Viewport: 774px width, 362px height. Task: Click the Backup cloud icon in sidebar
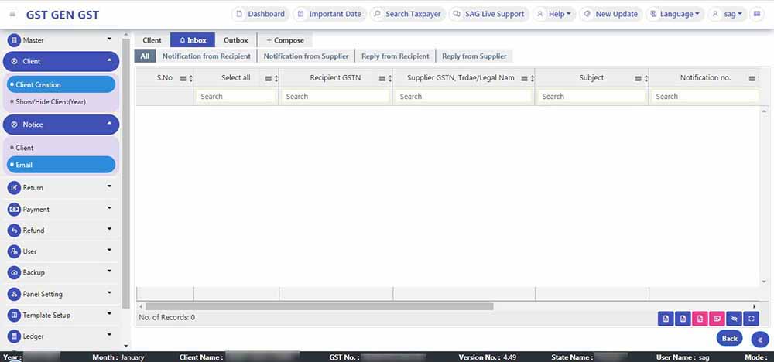14,273
